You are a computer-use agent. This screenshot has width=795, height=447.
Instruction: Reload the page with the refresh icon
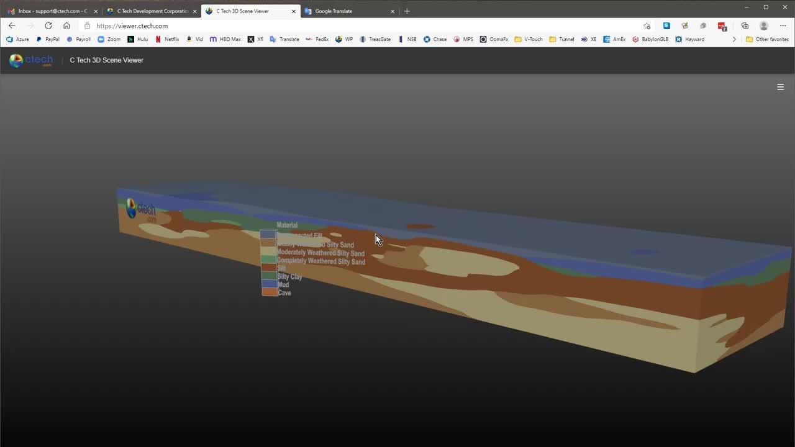click(48, 26)
